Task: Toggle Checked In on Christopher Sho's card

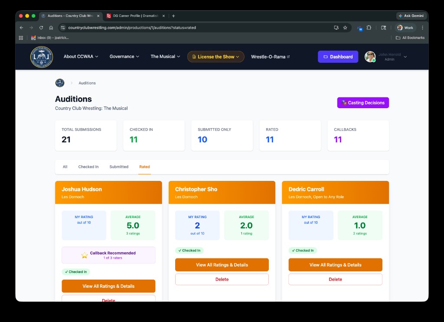Action: point(189,250)
